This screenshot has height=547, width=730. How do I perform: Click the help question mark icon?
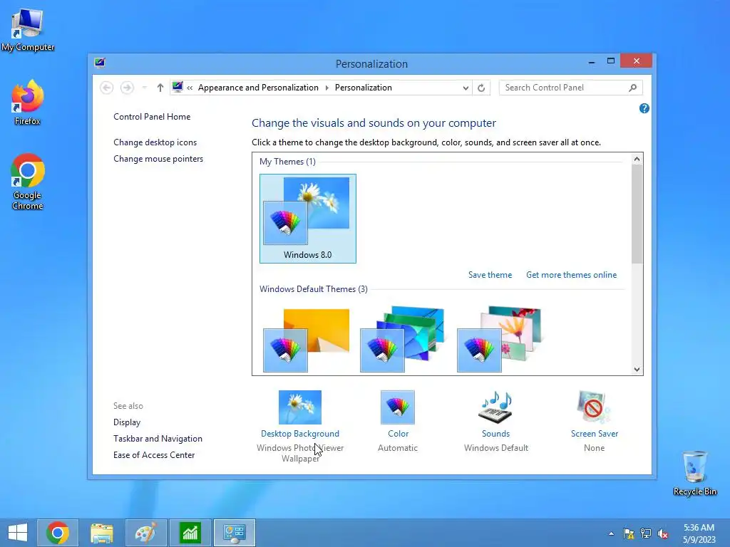(644, 108)
